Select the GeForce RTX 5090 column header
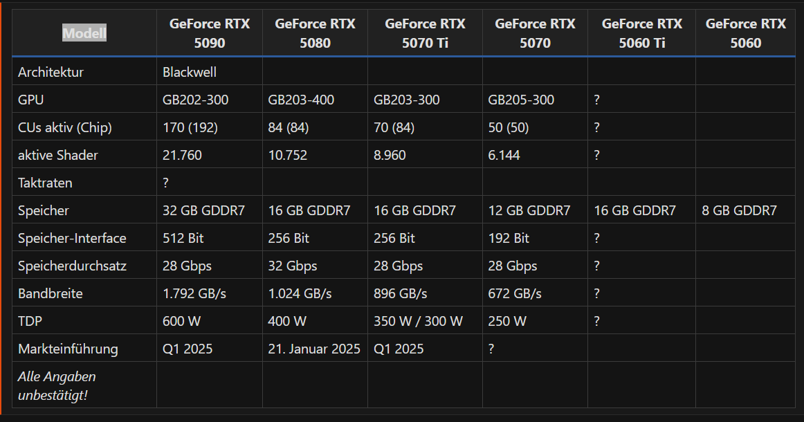Image resolution: width=804 pixels, height=422 pixels. click(x=209, y=33)
